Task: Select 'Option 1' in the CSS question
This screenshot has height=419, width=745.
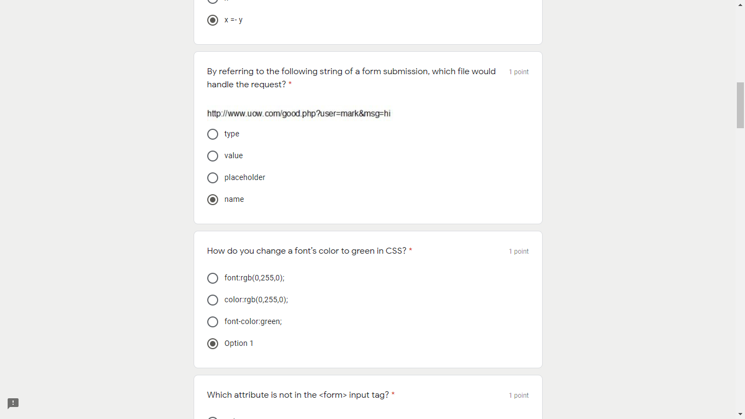Action: (213, 343)
